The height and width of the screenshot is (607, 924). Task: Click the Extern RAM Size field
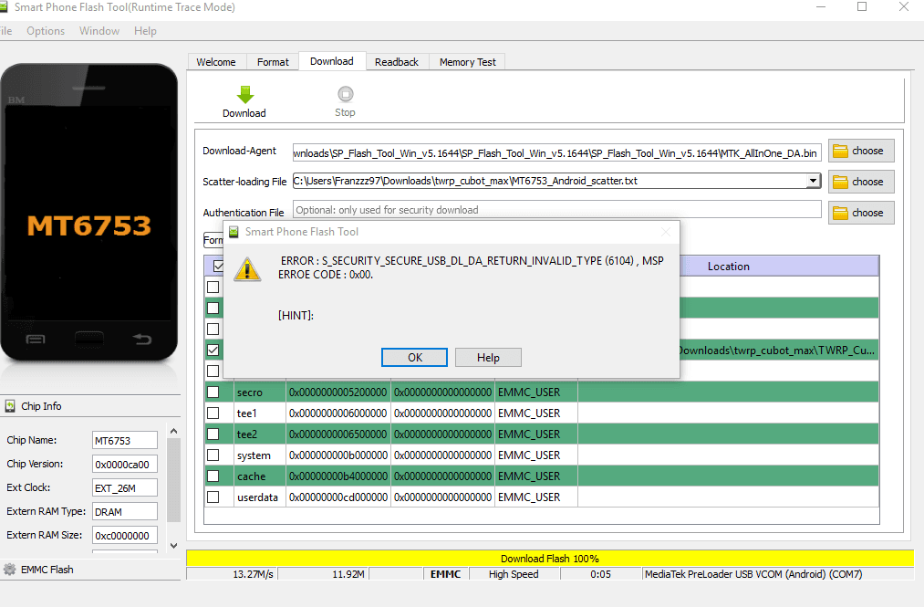(125, 536)
